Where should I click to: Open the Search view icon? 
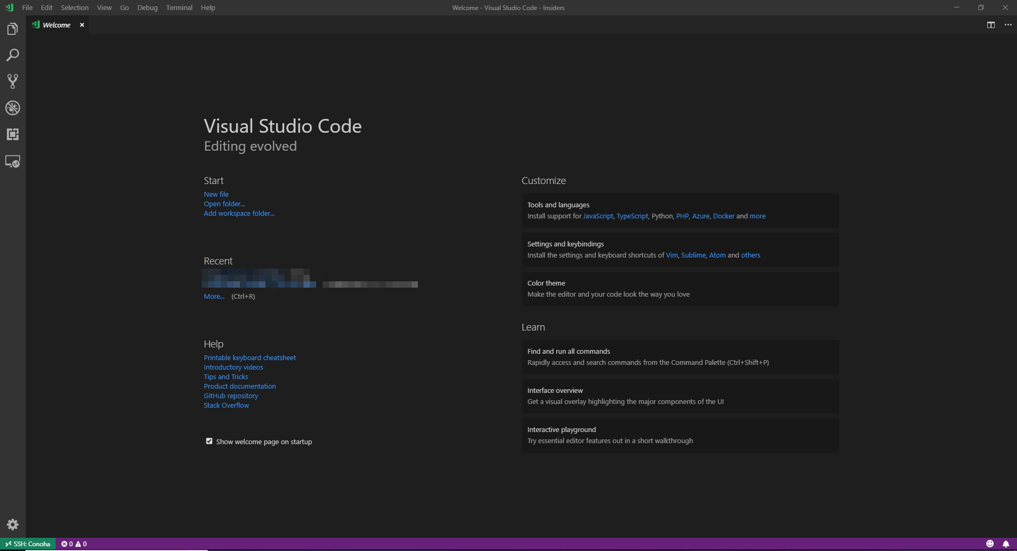tap(13, 55)
